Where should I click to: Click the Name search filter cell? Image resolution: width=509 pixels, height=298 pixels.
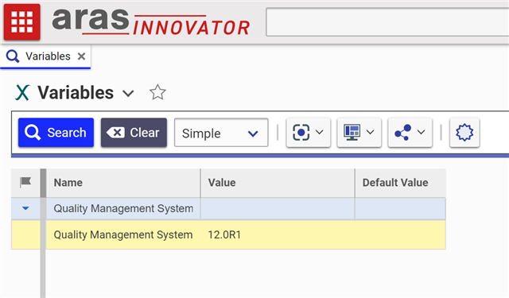pos(123,208)
